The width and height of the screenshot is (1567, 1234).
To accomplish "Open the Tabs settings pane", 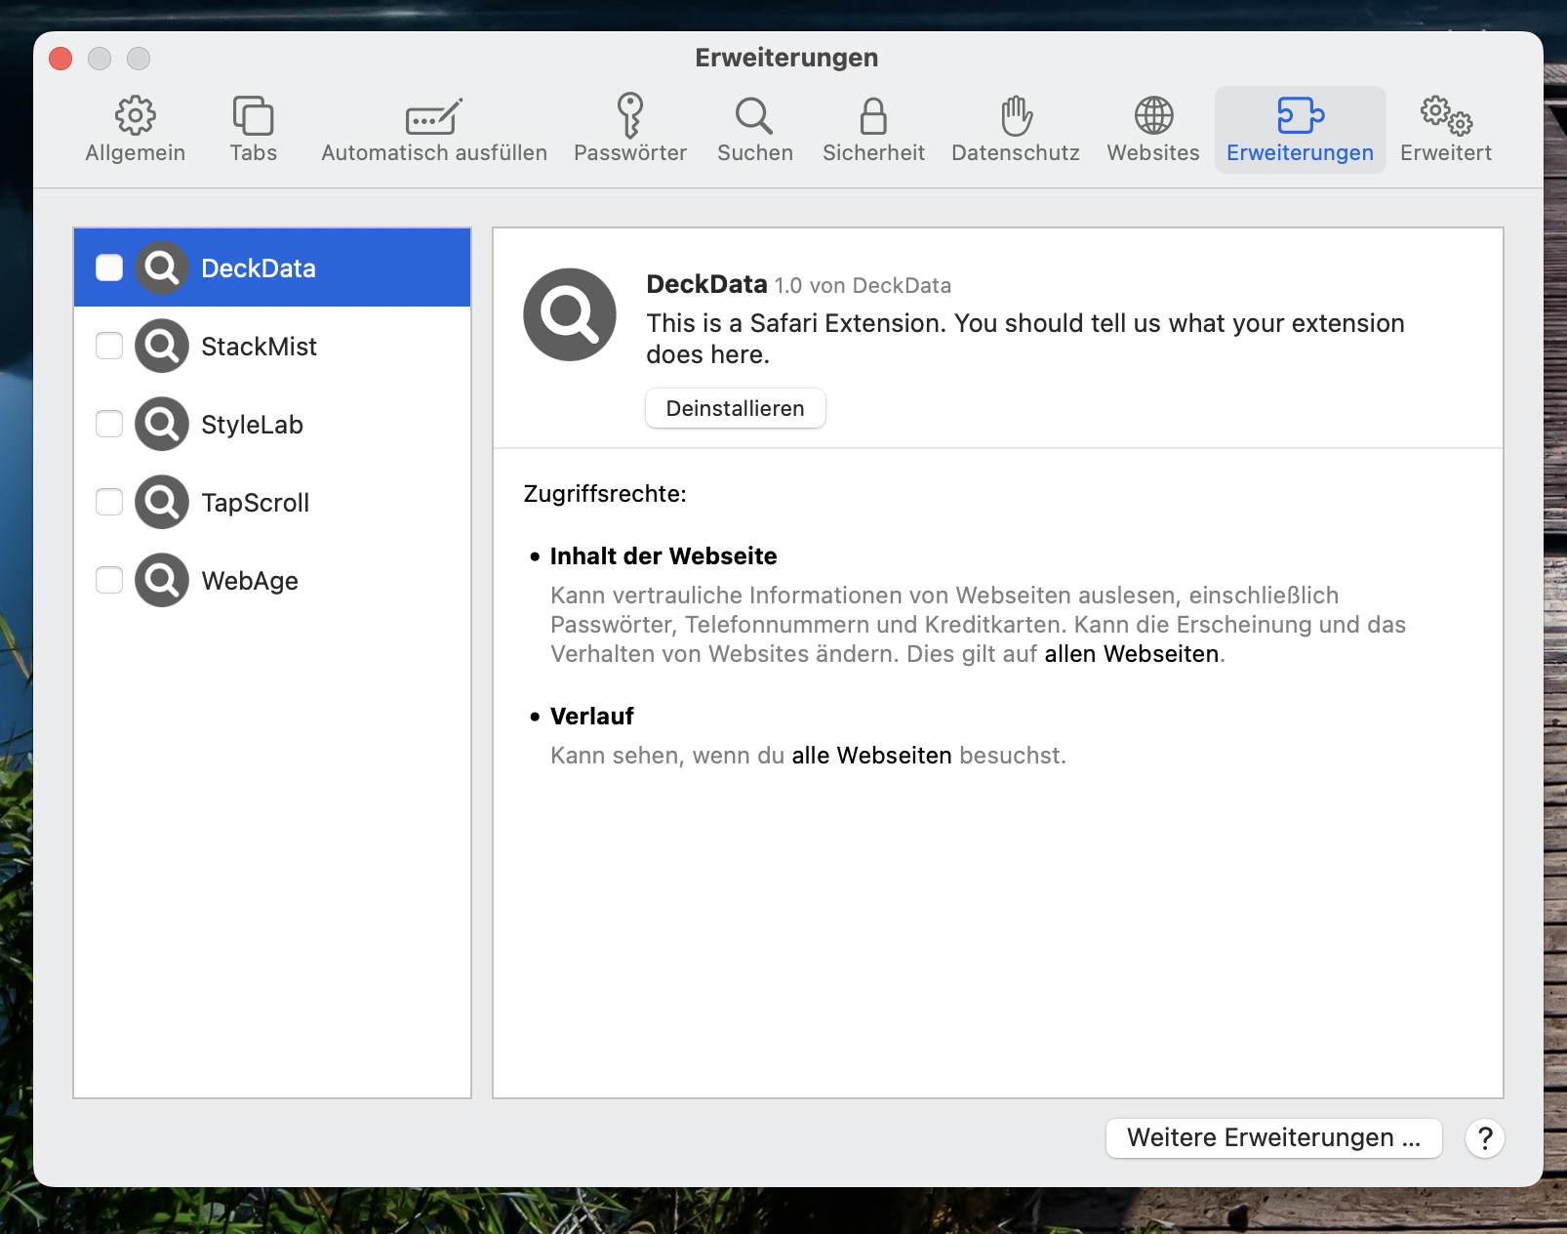I will (253, 129).
